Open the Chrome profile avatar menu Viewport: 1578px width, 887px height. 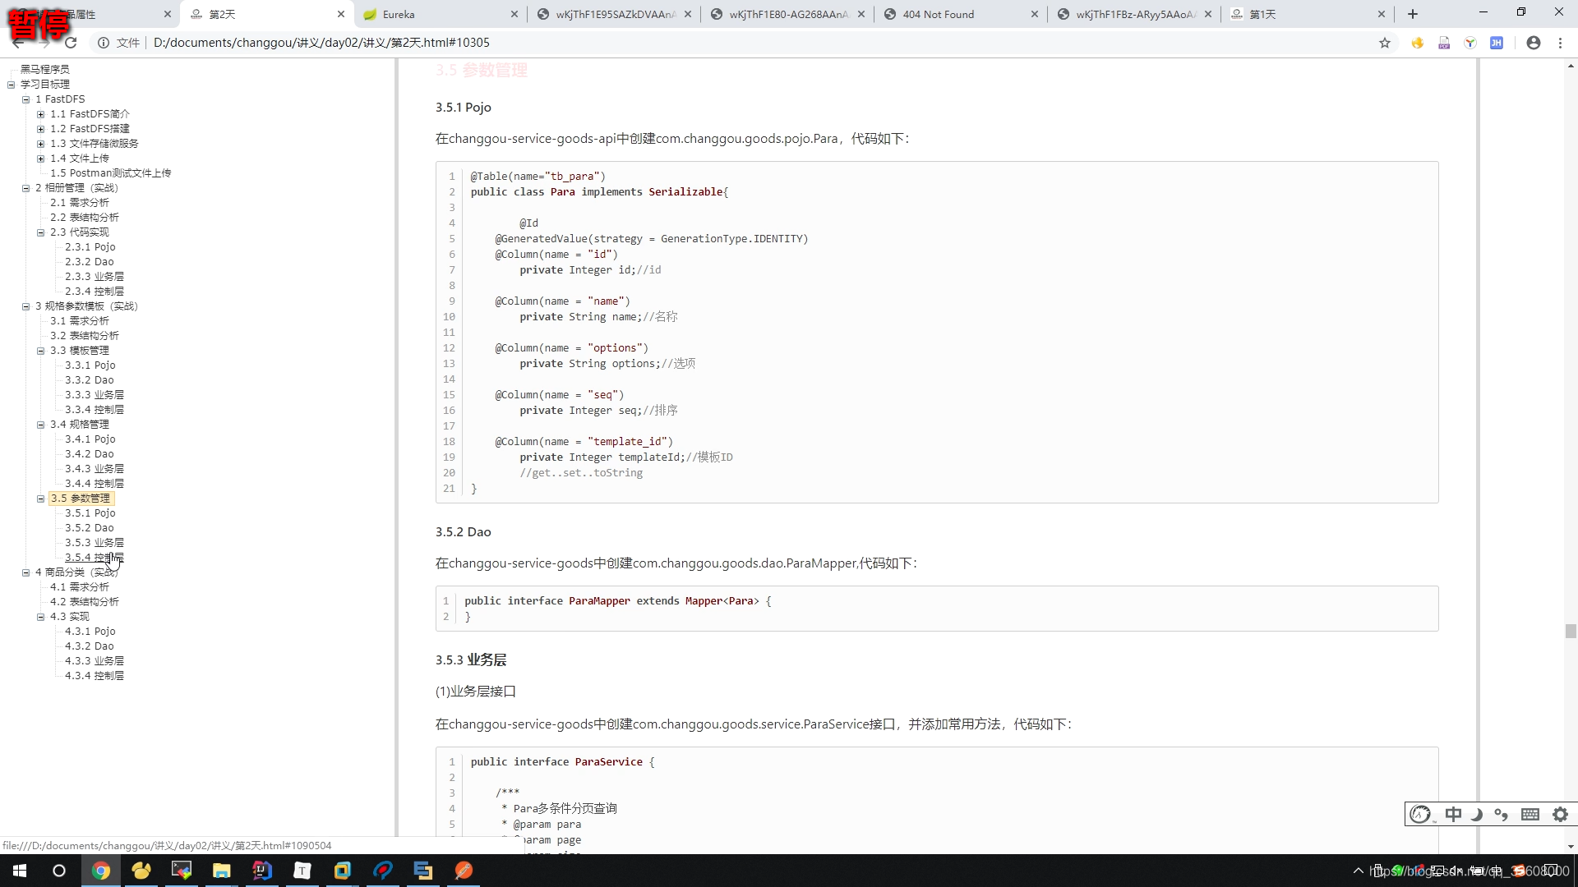pos(1534,43)
